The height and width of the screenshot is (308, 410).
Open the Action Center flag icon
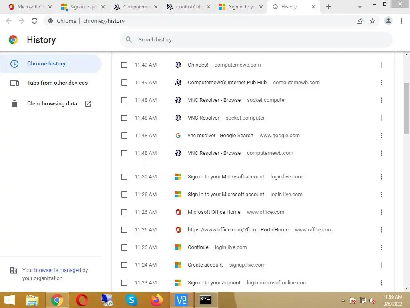[x=353, y=300]
